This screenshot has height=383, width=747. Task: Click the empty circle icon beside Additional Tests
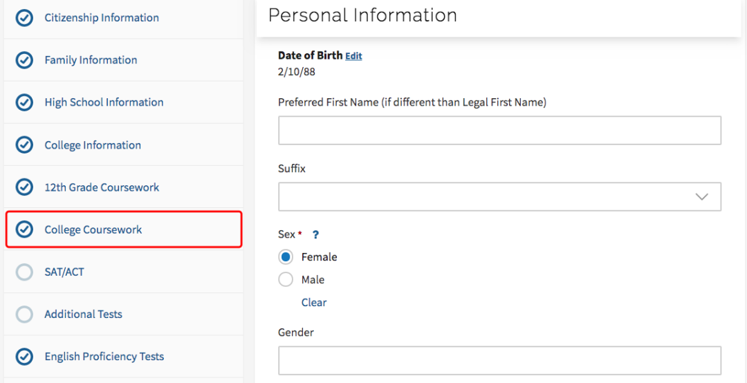(24, 315)
